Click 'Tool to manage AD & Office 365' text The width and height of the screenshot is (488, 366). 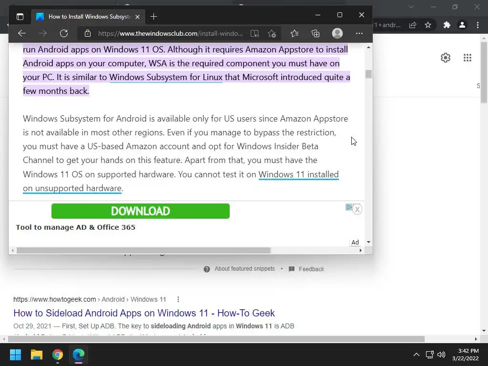click(76, 227)
